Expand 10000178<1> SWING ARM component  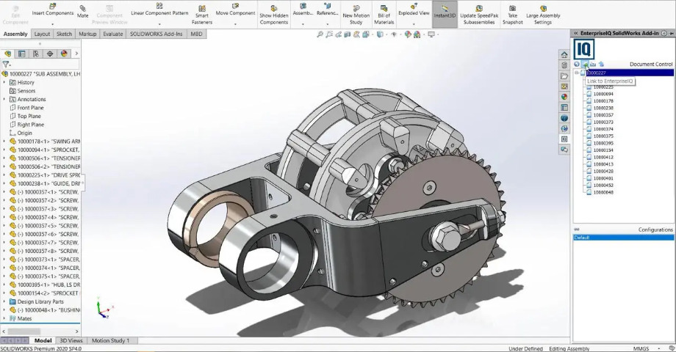coord(4,141)
